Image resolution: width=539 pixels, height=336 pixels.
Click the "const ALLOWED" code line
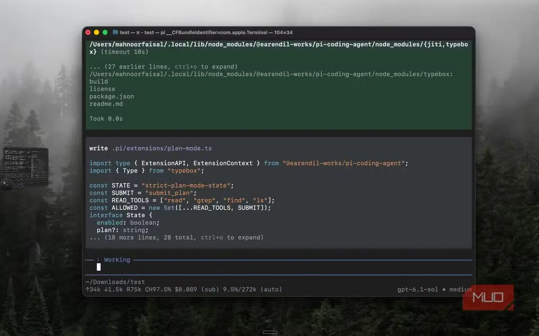(x=180, y=208)
